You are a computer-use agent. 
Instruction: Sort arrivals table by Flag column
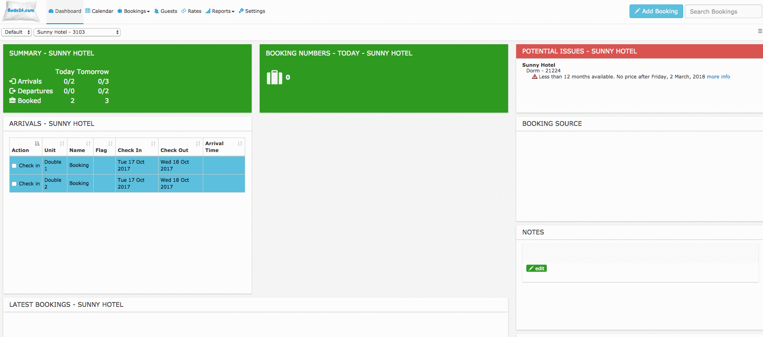pyautogui.click(x=104, y=147)
